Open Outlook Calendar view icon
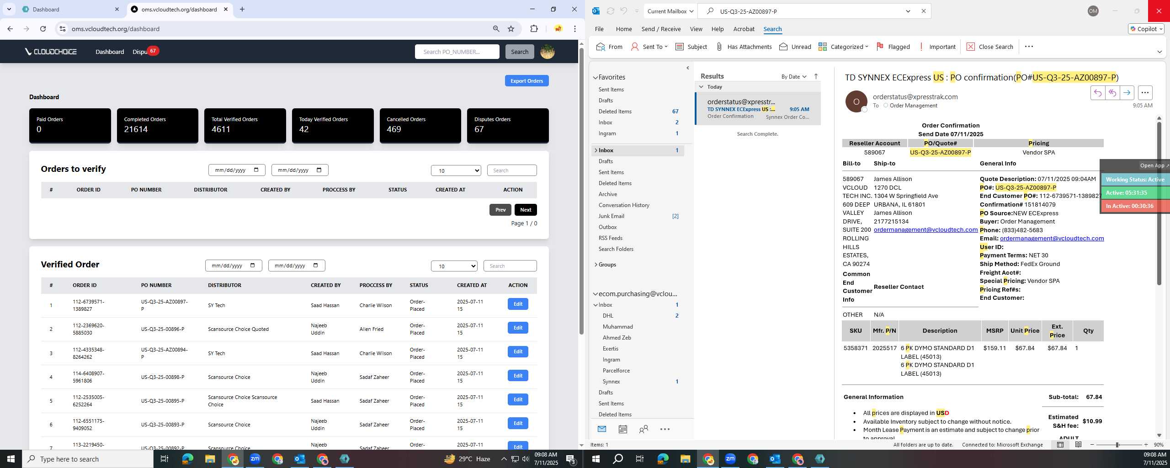The width and height of the screenshot is (1170, 468). [x=622, y=429]
